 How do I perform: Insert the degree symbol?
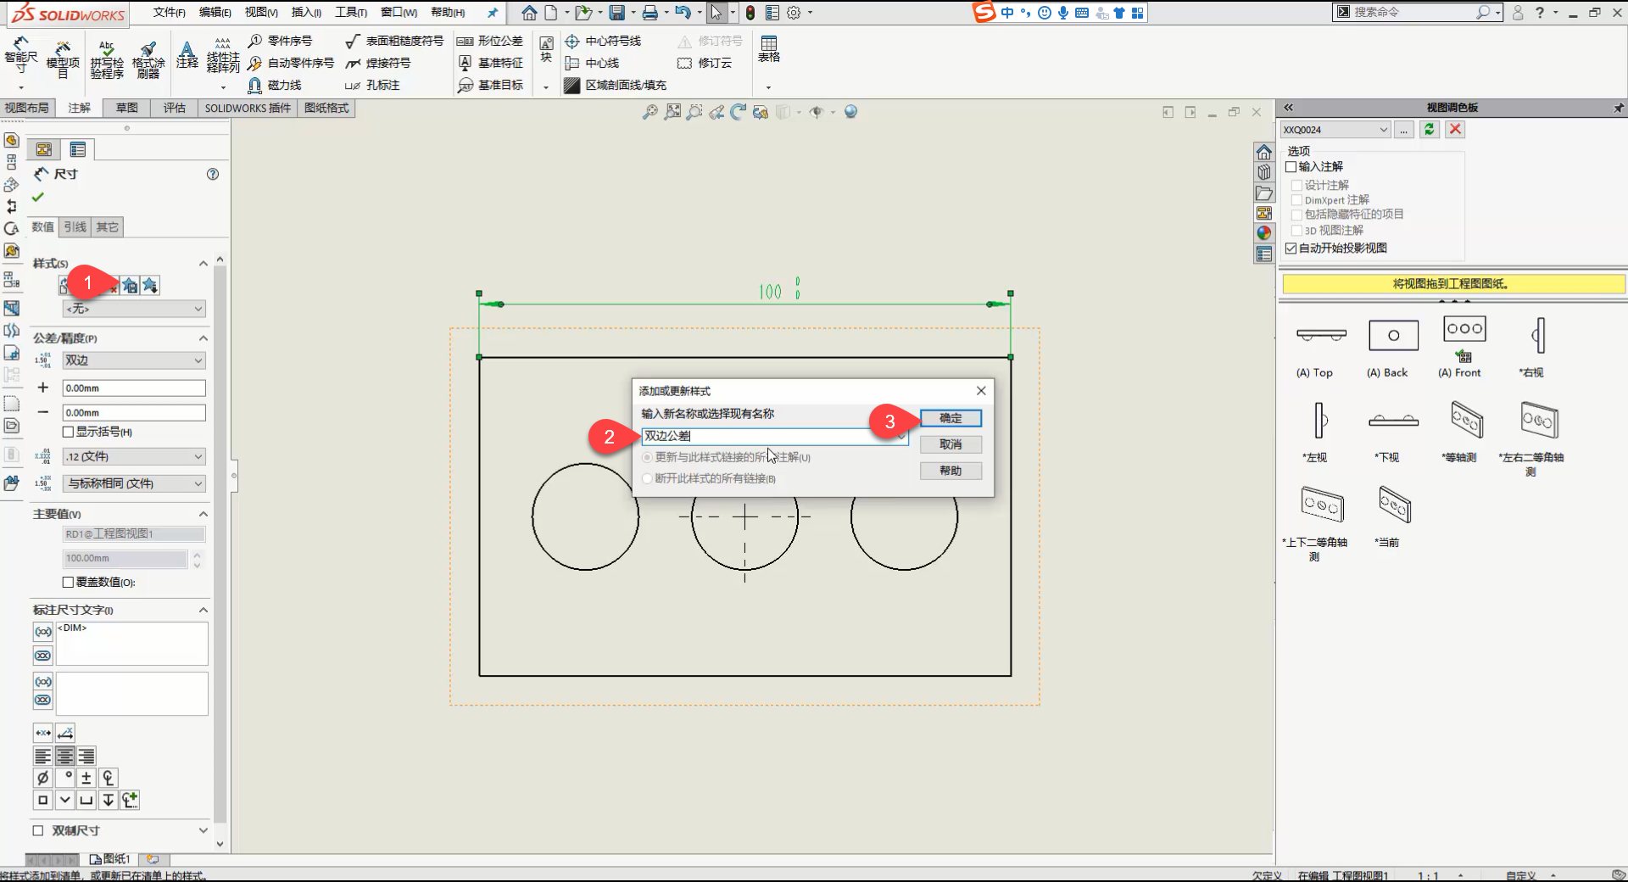(x=65, y=777)
